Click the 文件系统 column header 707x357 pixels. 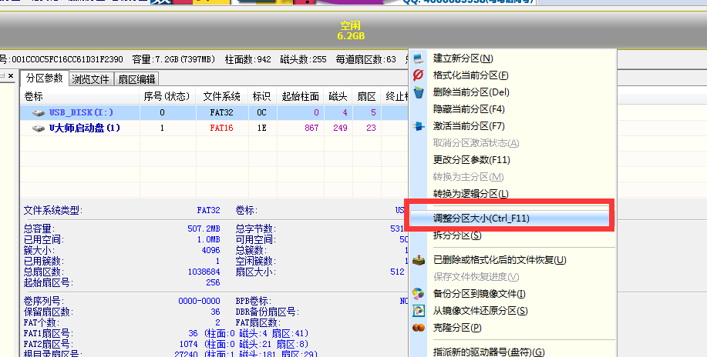pyautogui.click(x=222, y=97)
